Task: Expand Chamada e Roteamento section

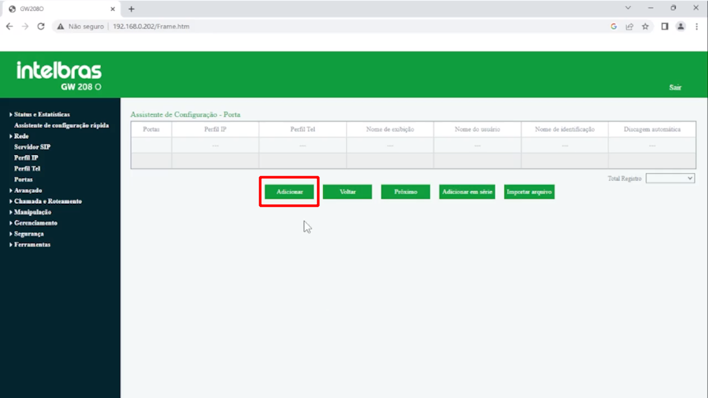Action: tap(48, 202)
